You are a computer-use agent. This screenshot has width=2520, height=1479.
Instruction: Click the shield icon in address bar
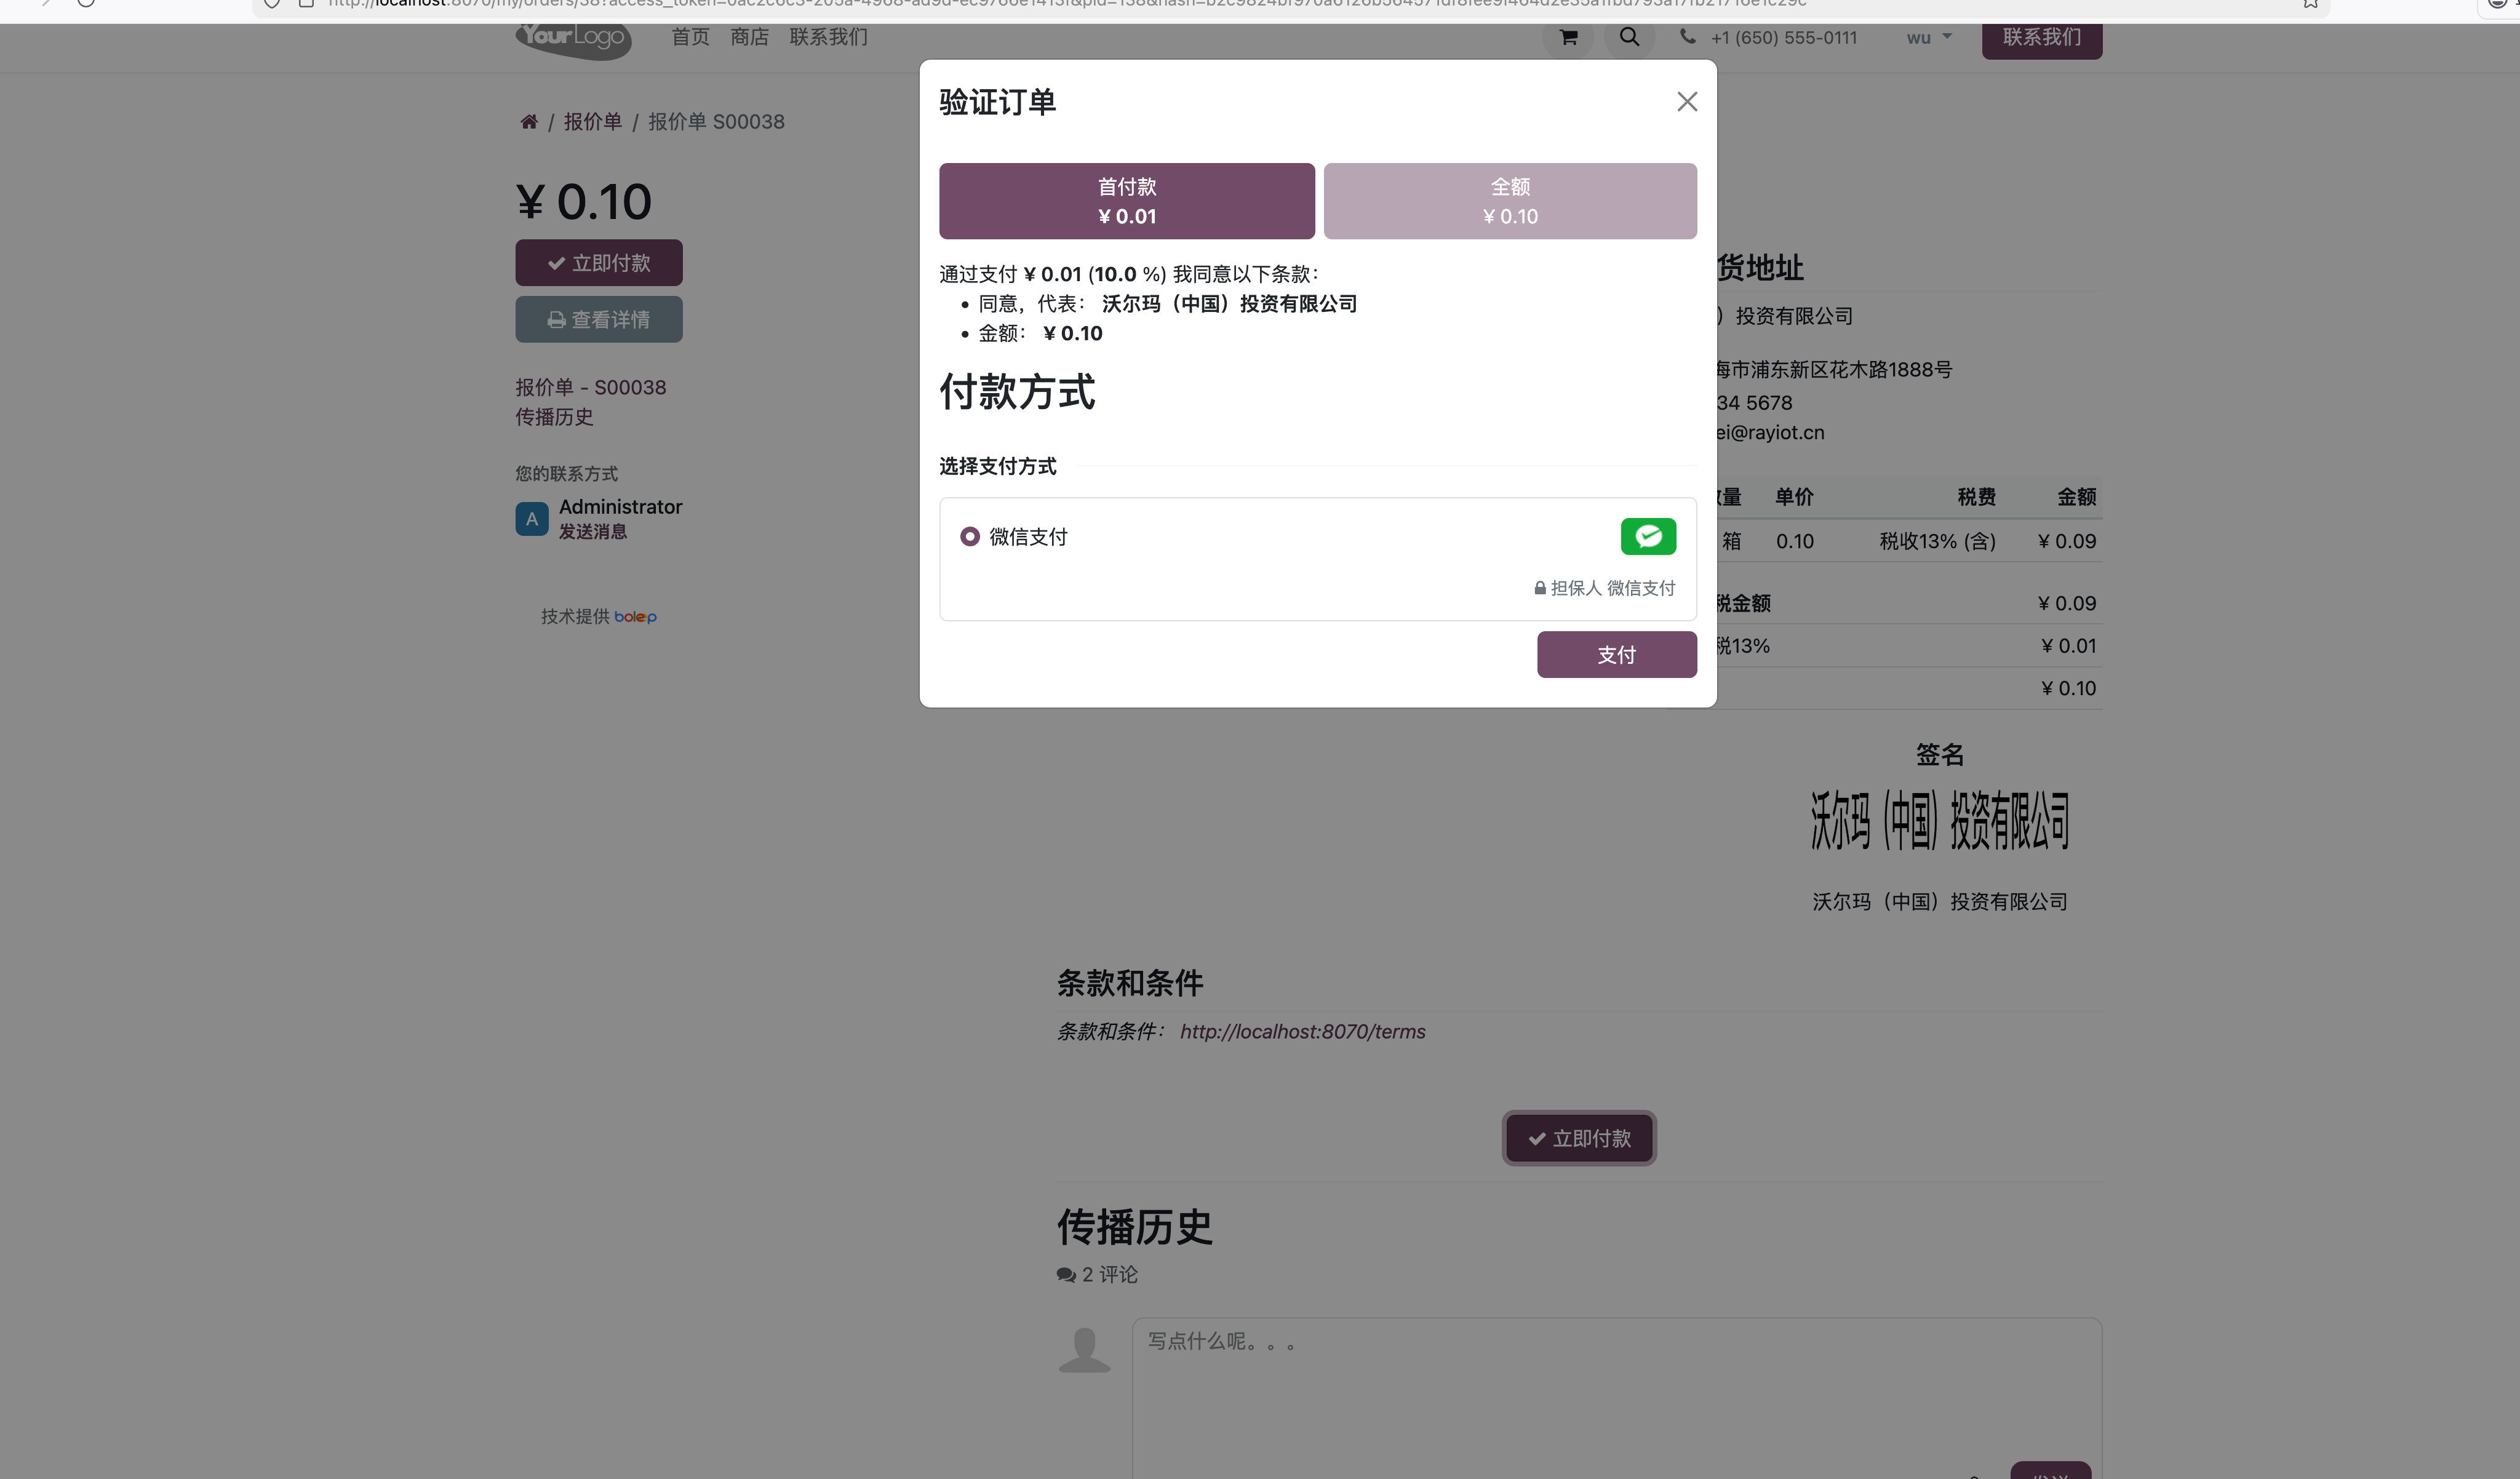271,4
